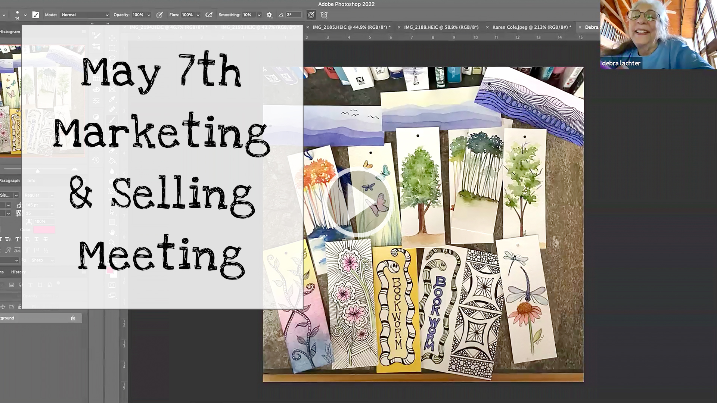Toggle pressure for opacity button
The height and width of the screenshot is (403, 717).
159,15
